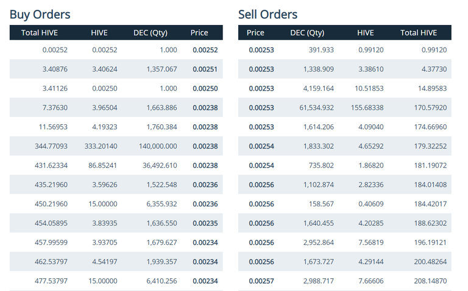
Task: Click the Buy Orders section heading
Action: coord(40,14)
